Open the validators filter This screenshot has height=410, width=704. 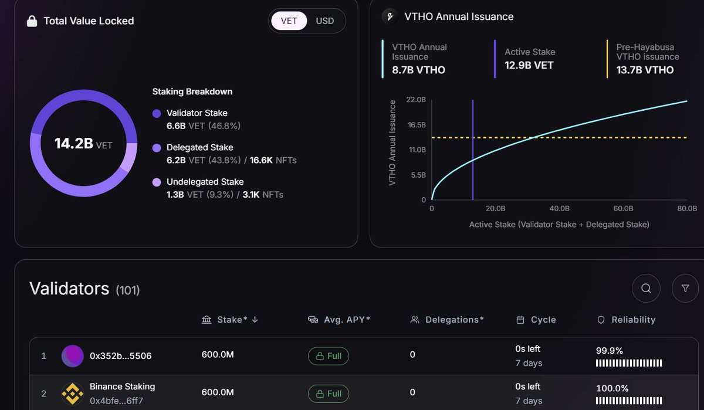[685, 288]
